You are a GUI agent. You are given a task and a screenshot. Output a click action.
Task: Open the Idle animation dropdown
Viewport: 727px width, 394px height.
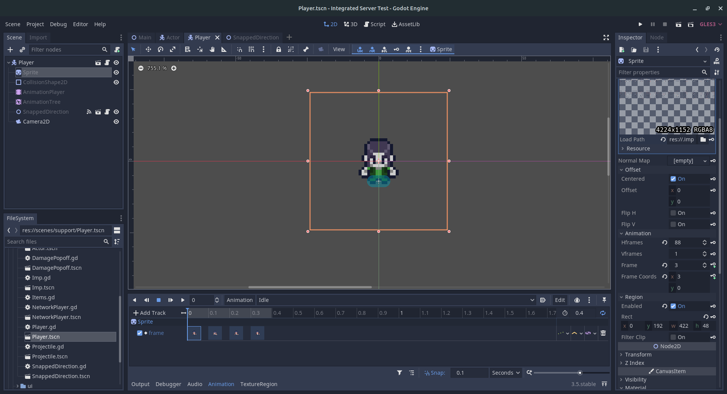[396, 300]
